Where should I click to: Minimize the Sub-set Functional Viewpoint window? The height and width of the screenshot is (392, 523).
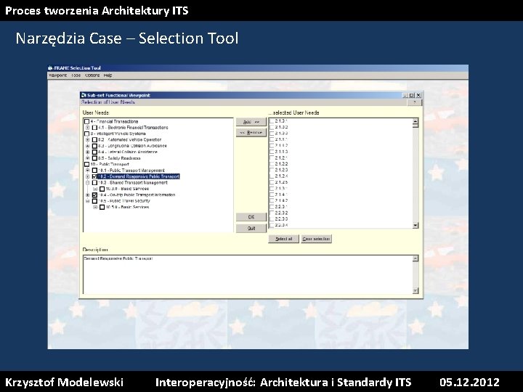click(x=405, y=95)
